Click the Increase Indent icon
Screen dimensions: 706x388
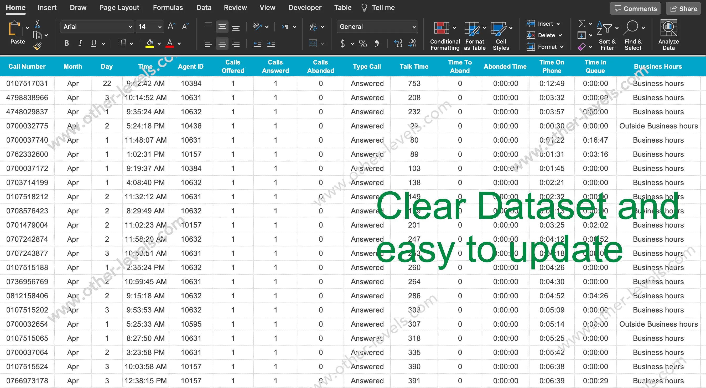point(271,43)
